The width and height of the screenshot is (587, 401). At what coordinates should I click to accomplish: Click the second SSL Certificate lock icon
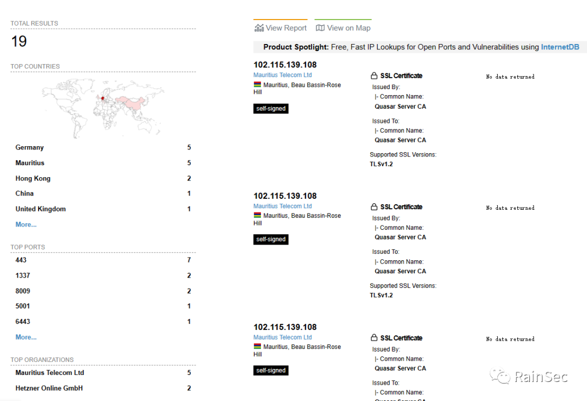pyautogui.click(x=374, y=207)
